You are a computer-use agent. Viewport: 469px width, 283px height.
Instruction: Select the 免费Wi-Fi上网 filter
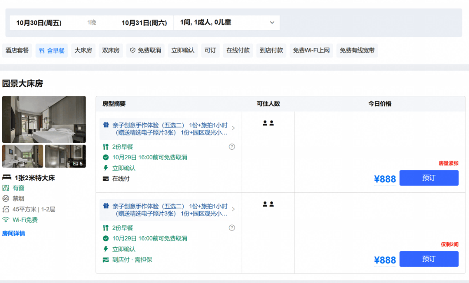pyautogui.click(x=311, y=50)
